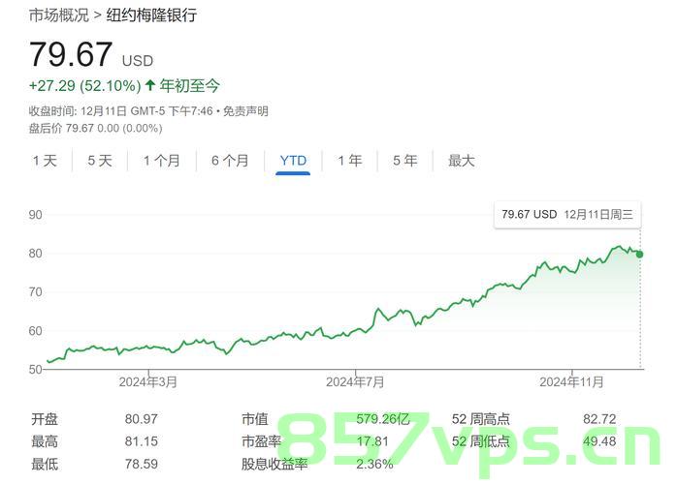Click the 52 周高点 label

tap(480, 419)
